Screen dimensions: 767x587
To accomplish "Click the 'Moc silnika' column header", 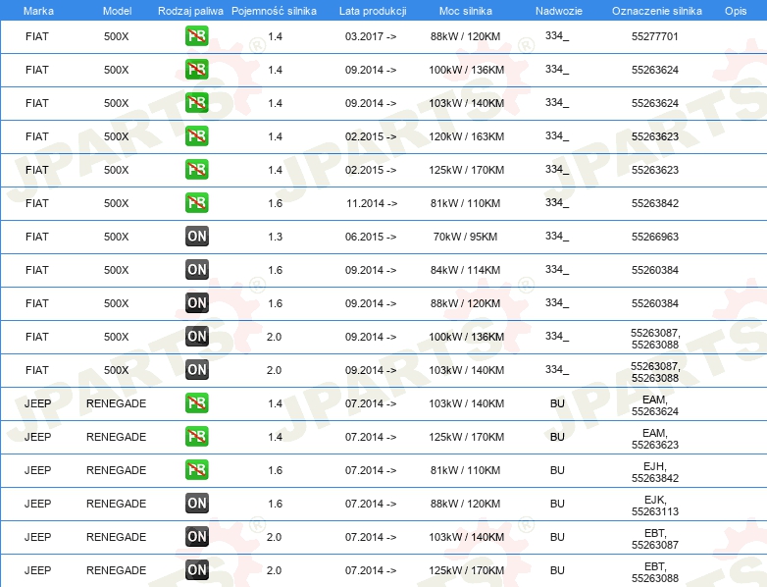I will point(466,10).
